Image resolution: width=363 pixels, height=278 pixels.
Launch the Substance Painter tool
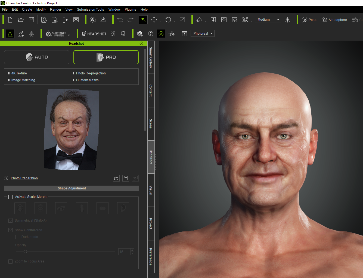pos(56,34)
